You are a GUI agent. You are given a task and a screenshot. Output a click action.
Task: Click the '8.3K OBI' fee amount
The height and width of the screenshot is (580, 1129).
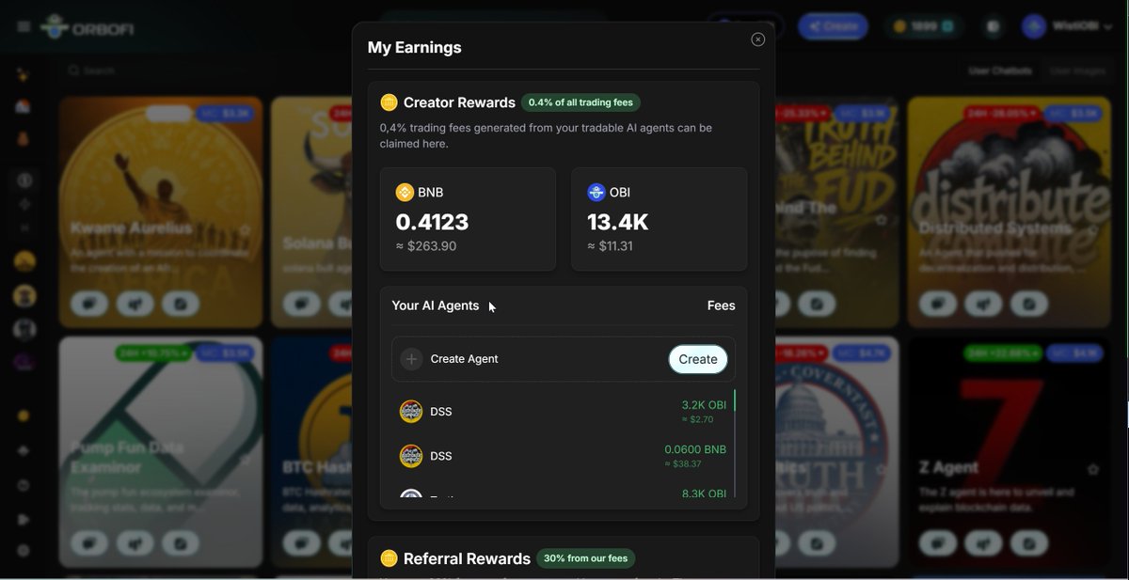pyautogui.click(x=704, y=494)
